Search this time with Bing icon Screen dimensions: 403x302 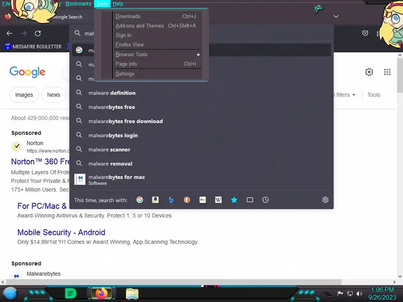coord(171,200)
